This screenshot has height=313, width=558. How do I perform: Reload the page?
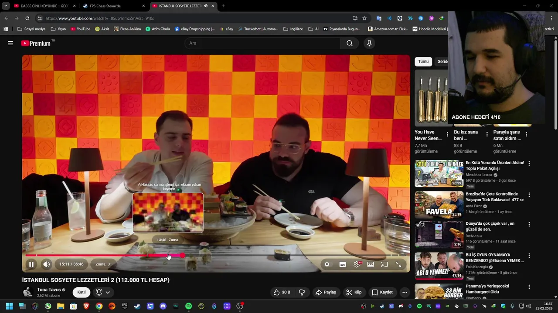click(27, 18)
